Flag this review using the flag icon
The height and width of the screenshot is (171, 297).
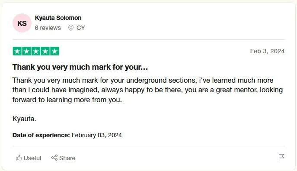click(x=281, y=157)
